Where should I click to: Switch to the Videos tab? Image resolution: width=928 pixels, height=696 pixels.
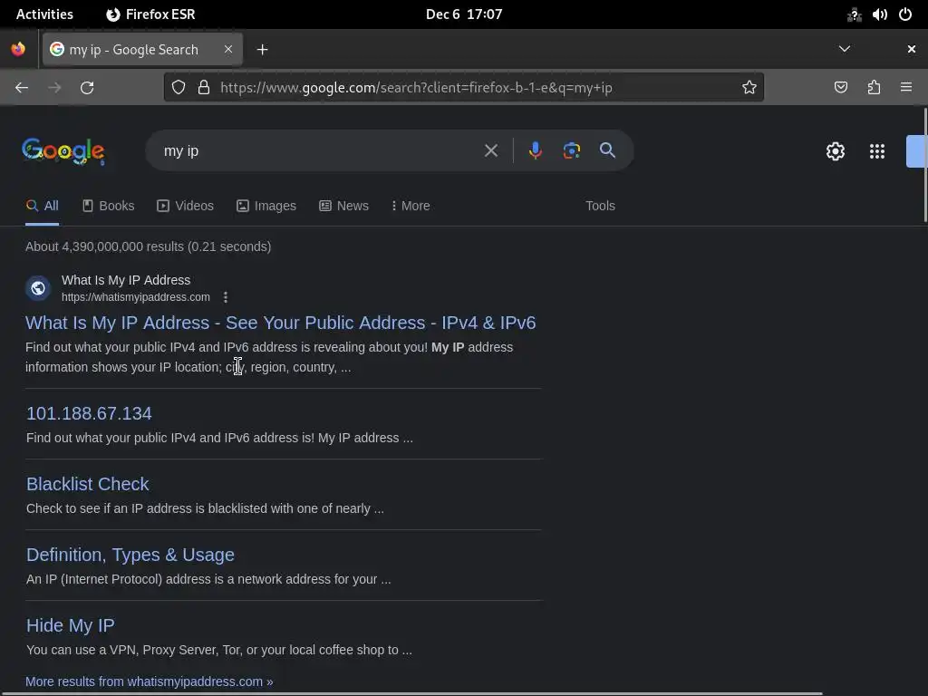[185, 206]
